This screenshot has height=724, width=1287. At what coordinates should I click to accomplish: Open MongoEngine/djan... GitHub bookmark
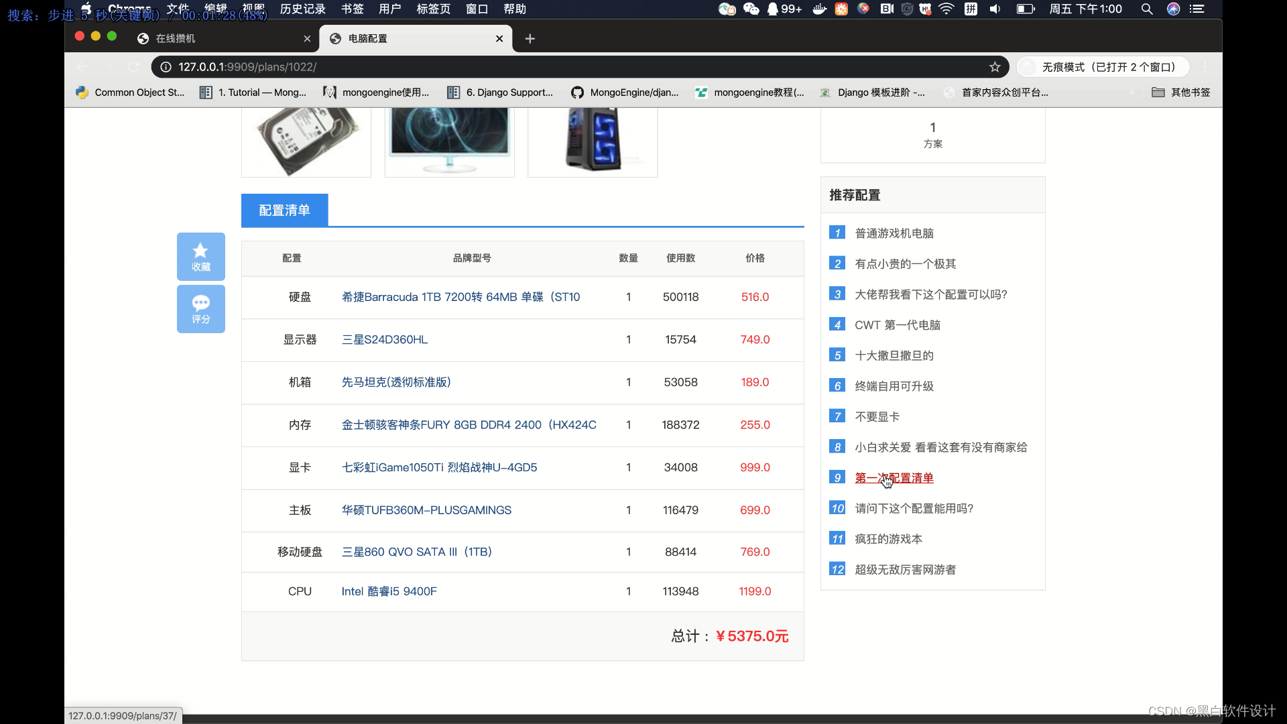[625, 93]
